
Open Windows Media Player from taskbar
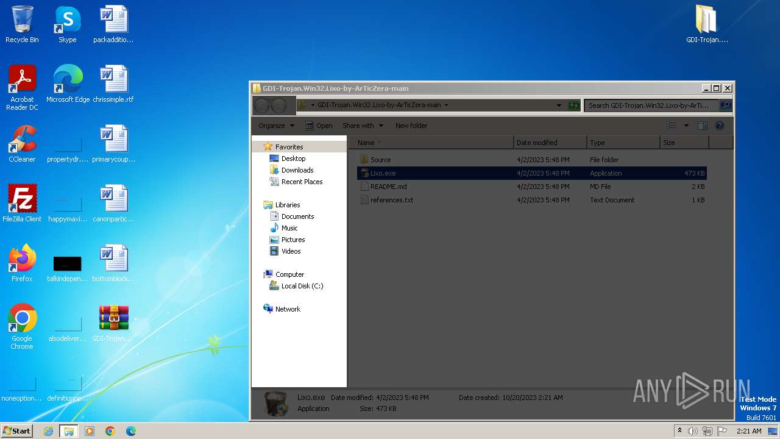coord(90,431)
